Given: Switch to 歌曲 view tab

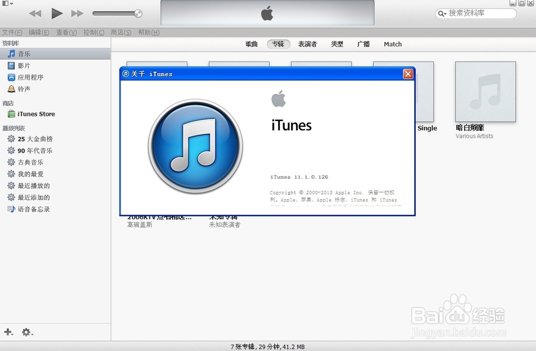Looking at the screenshot, I should coord(251,44).
